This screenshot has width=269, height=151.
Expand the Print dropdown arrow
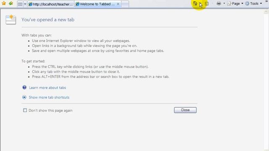[x=224, y=3]
